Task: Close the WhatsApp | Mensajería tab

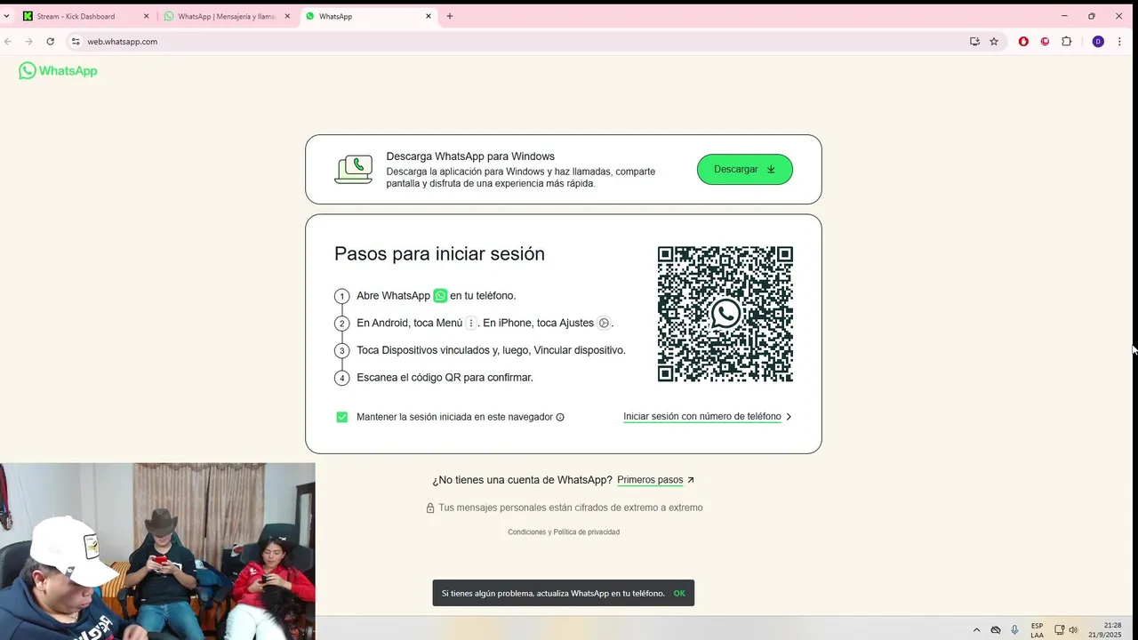Action: [287, 16]
